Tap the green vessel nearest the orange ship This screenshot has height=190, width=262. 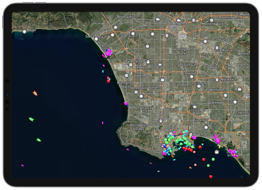coord(31,119)
